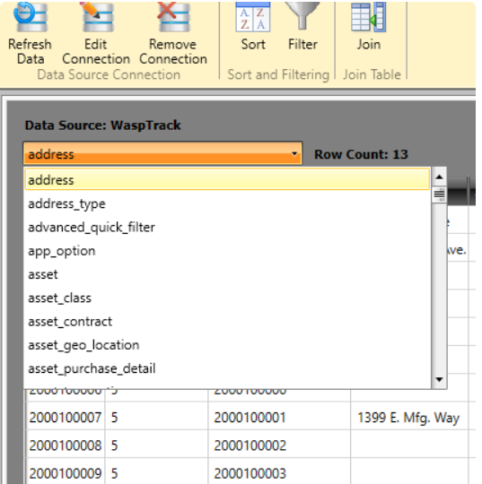Open the Join table tool

pos(369,17)
